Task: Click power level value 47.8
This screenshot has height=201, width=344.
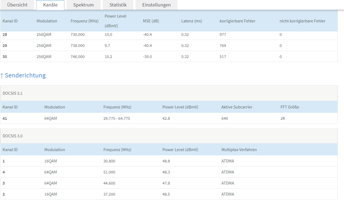Action: 166,183
